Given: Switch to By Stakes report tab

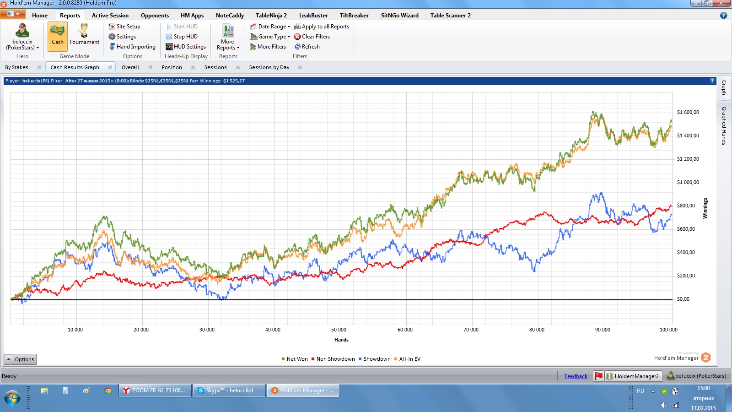Looking at the screenshot, I should tap(17, 67).
